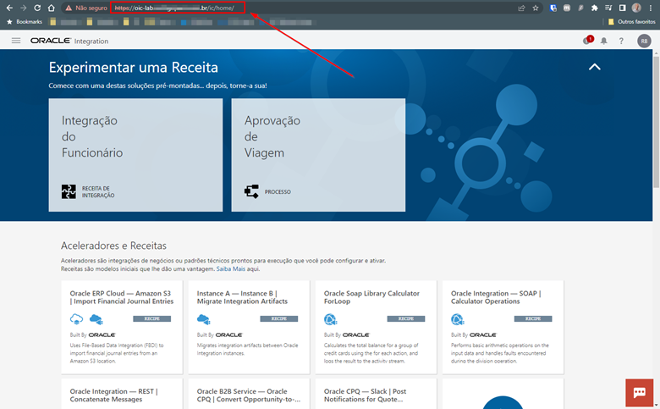Click the Não seguro security warning
Screen dimensions: 660x409
click(x=86, y=8)
